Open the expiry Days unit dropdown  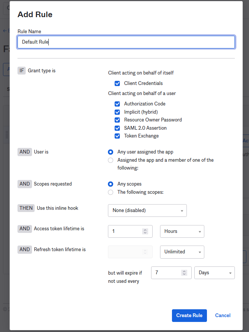click(214, 273)
